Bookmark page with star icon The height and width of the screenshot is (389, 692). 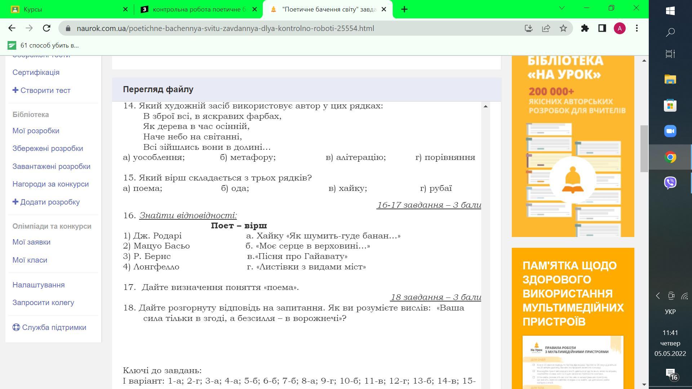[563, 28]
